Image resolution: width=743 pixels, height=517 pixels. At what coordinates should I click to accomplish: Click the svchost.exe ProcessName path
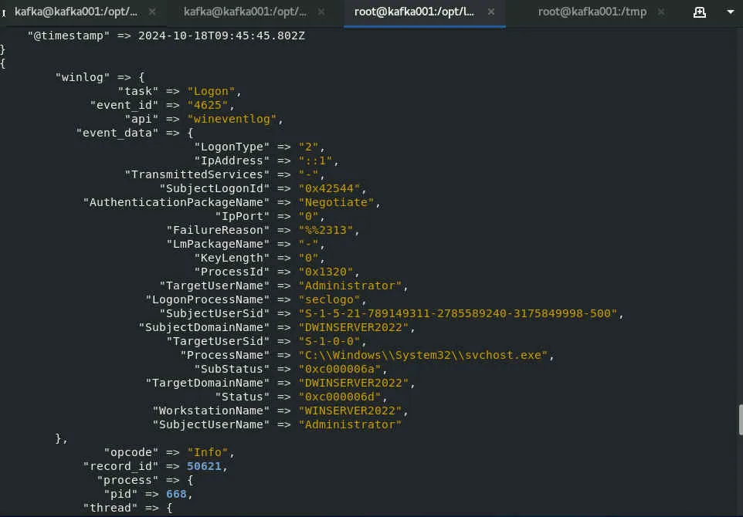[423, 355]
